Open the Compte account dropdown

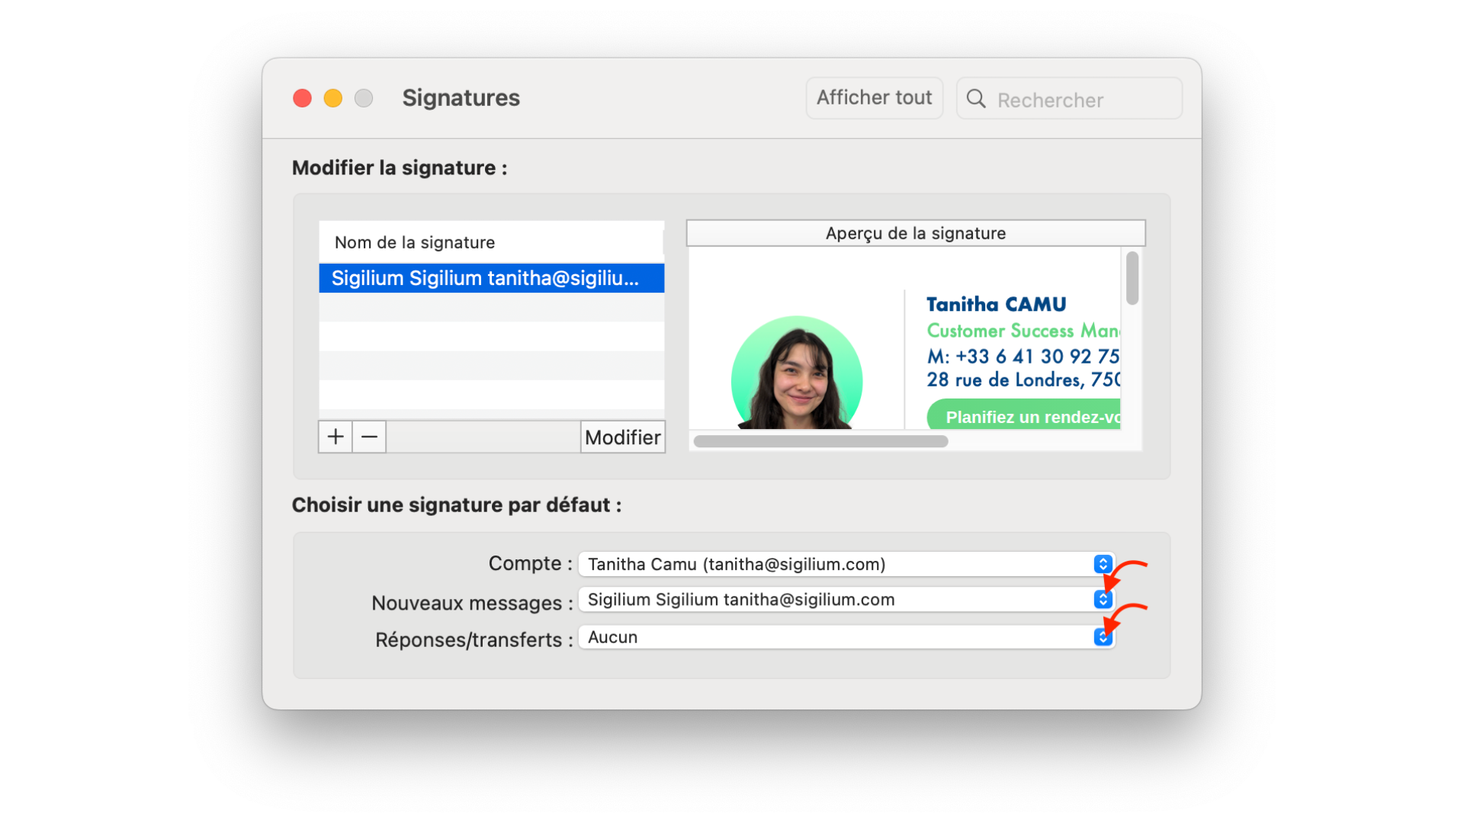tap(1102, 564)
